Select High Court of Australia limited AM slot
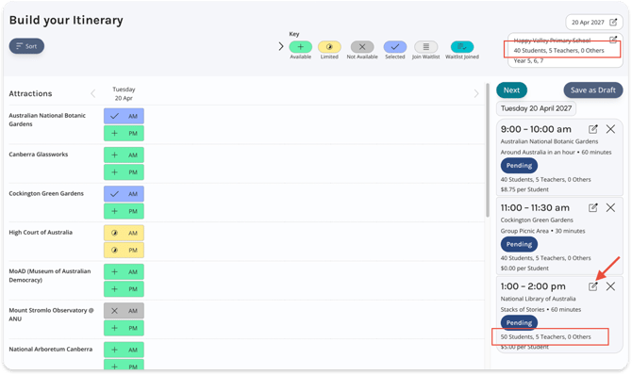 coord(124,233)
